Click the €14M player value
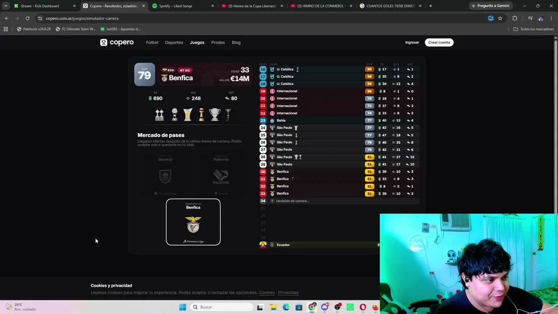558x314 pixels. [x=240, y=79]
